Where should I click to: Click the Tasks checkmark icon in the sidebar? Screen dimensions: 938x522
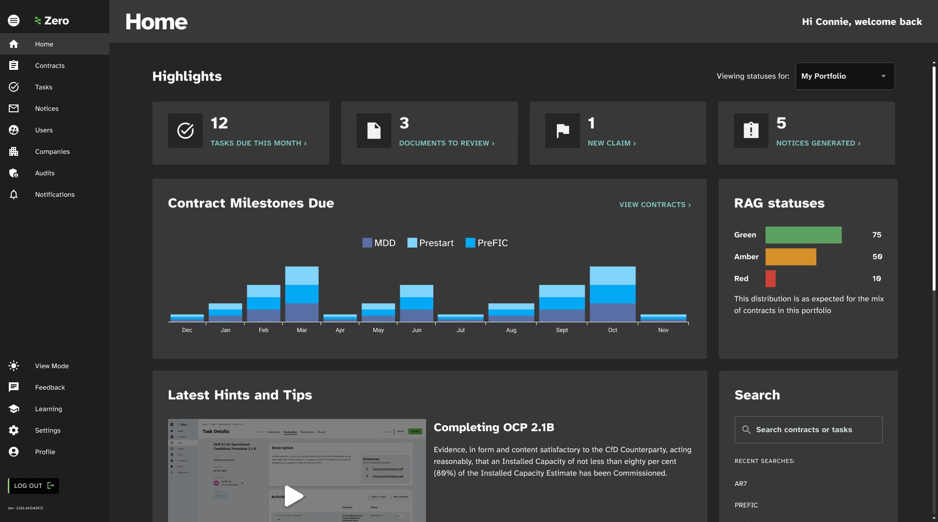pyautogui.click(x=14, y=87)
